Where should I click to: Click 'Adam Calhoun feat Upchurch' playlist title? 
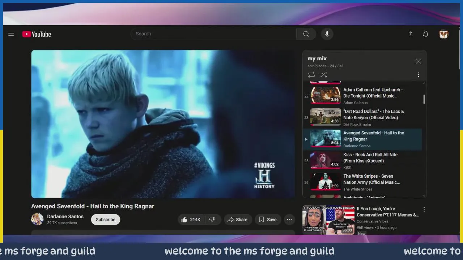pos(373,93)
